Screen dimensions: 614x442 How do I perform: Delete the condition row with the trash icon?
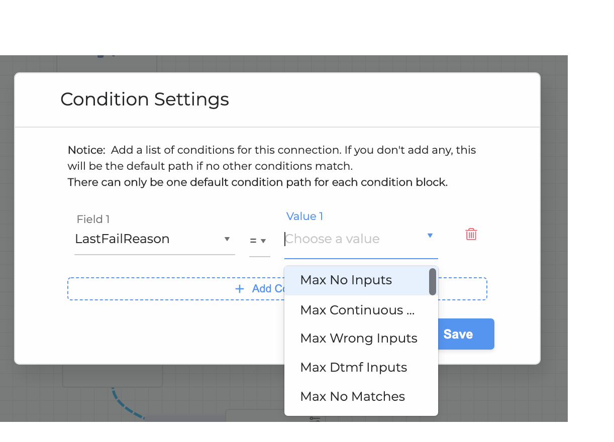471,234
